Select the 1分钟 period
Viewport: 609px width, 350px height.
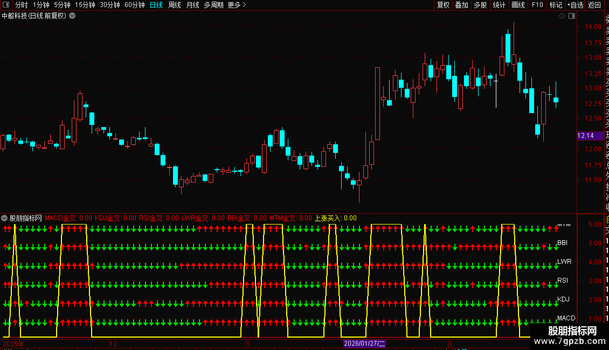41,5
